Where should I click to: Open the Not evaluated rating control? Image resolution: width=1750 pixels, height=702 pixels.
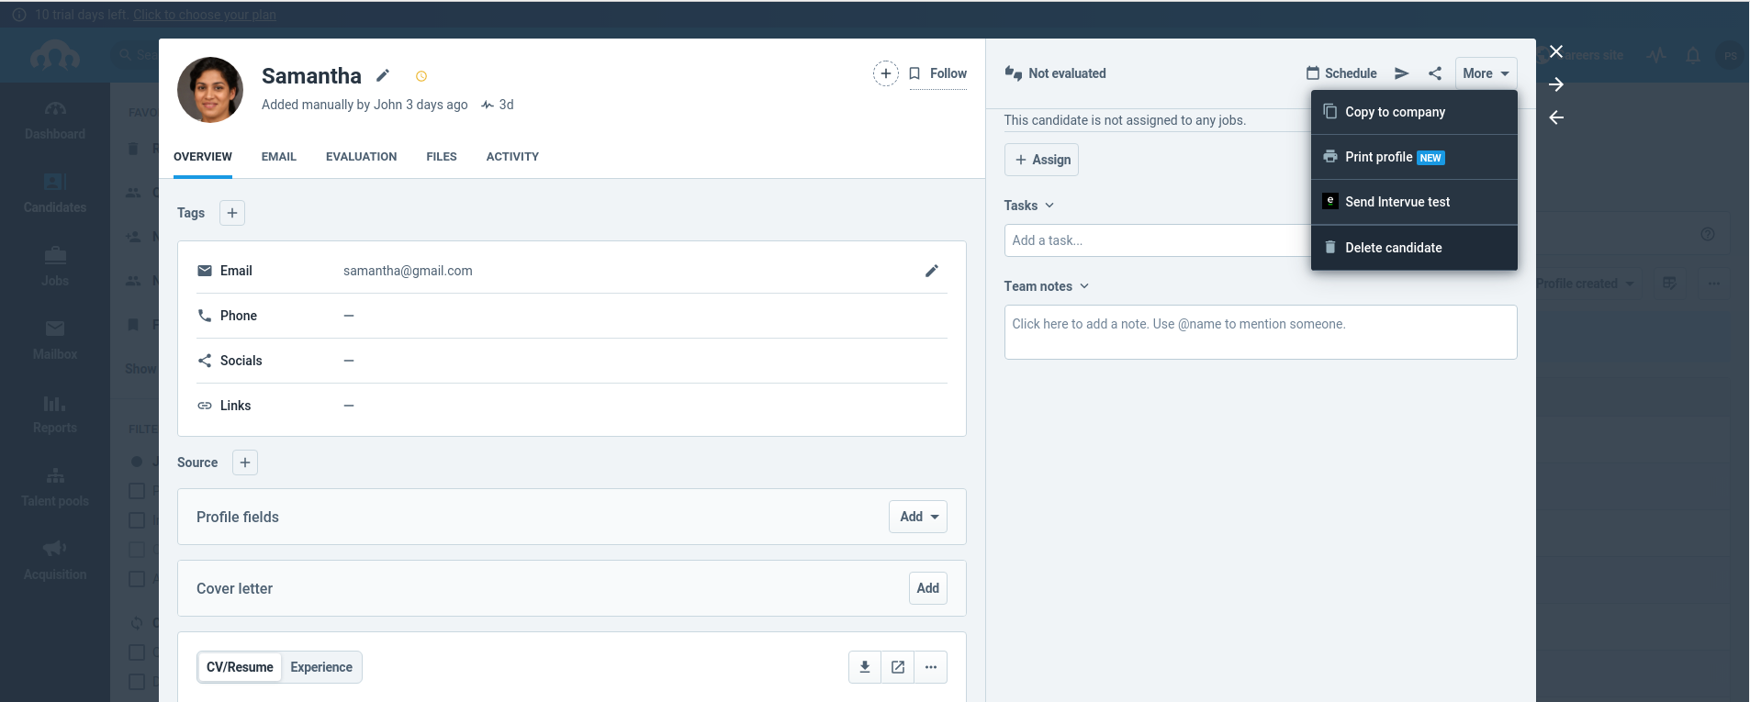click(x=1056, y=73)
